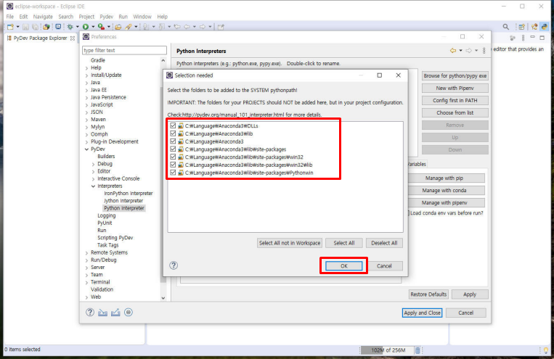Click the Last Edit Location arrow icon
Image resolution: width=554 pixels, height=359 pixels.
177,27
